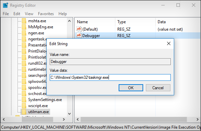Select the MsMpEng.exe key name
Viewport: 201px width, 131px height.
point(41,27)
